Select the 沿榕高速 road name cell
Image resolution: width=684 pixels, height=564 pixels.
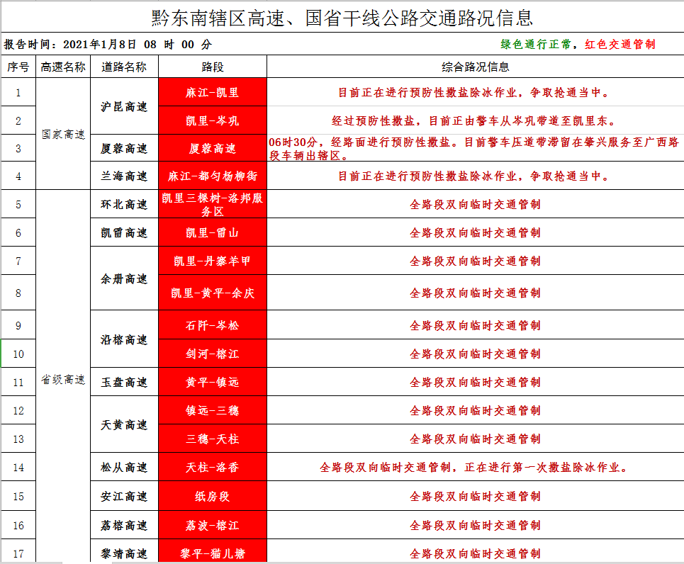[124, 339]
